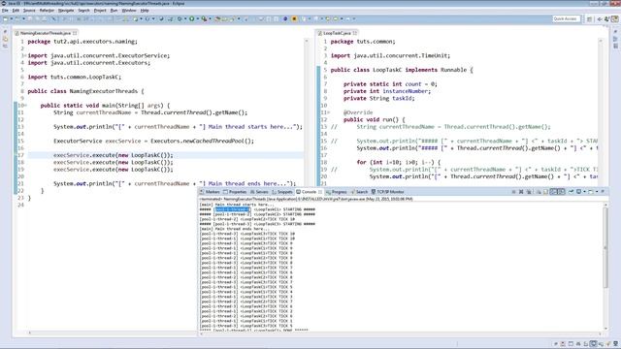Click the console vertical scrollbar
The image size is (621, 349).
(x=605, y=249)
